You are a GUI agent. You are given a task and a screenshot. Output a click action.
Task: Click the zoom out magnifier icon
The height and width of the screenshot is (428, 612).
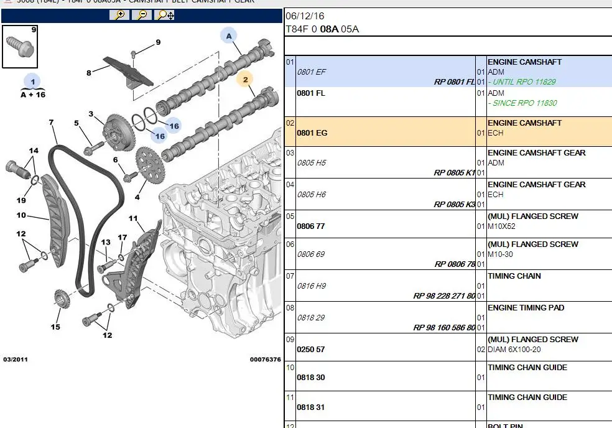click(x=142, y=15)
